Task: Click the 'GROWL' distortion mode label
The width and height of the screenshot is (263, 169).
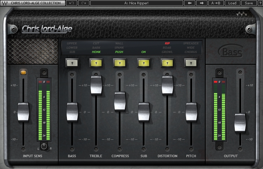Action: [x=167, y=52]
